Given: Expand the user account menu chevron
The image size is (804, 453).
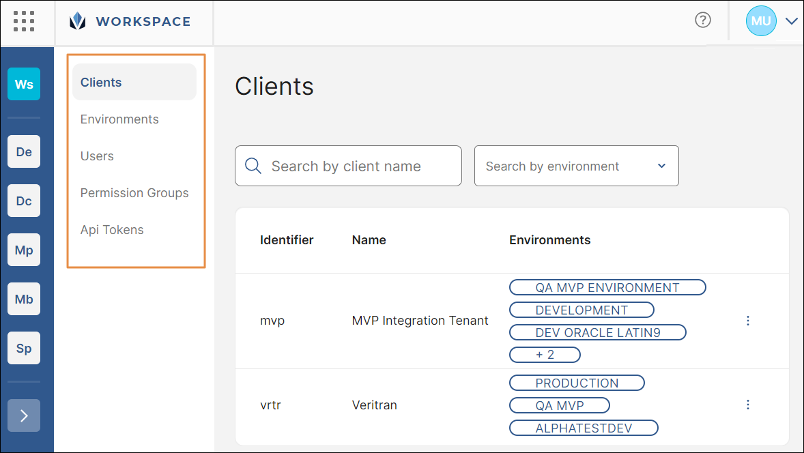Looking at the screenshot, I should [792, 21].
